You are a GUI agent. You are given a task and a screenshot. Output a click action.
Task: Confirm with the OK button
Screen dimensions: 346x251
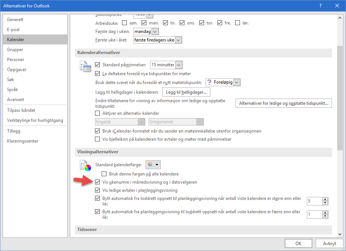[298, 244]
